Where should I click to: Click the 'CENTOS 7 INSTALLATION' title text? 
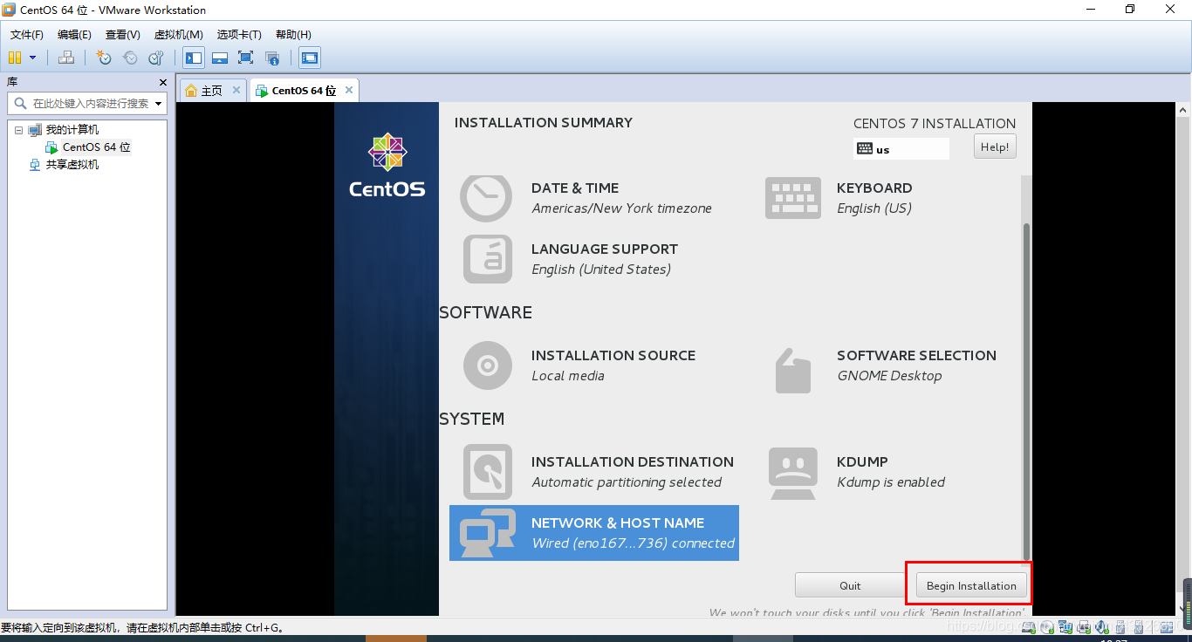(x=935, y=123)
